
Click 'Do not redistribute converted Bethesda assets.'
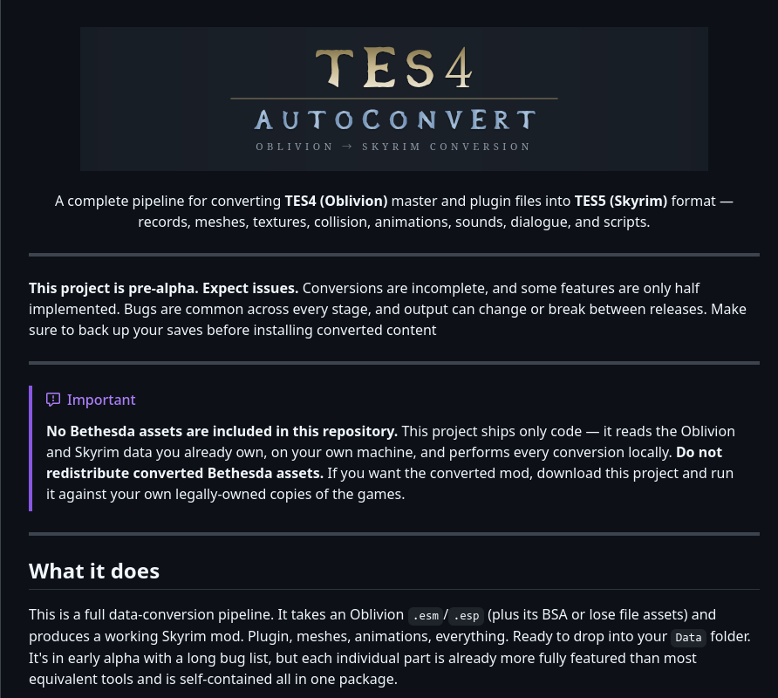(384, 462)
